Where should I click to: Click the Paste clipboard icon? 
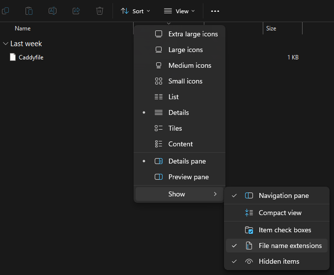point(29,11)
